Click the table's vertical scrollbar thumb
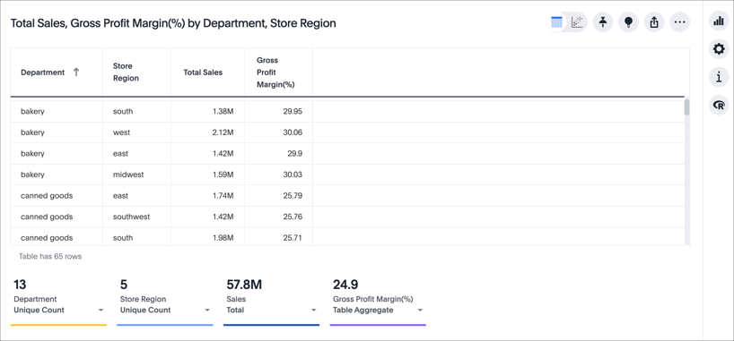The image size is (734, 341). (x=686, y=107)
